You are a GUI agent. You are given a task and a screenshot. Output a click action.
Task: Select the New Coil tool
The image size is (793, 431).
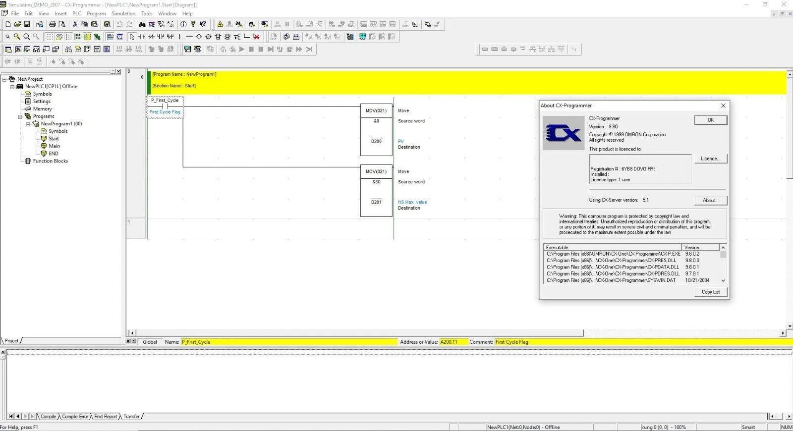click(199, 37)
